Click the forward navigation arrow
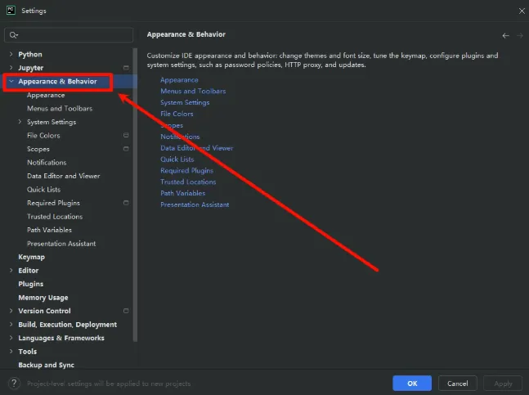The width and height of the screenshot is (529, 395). [520, 35]
